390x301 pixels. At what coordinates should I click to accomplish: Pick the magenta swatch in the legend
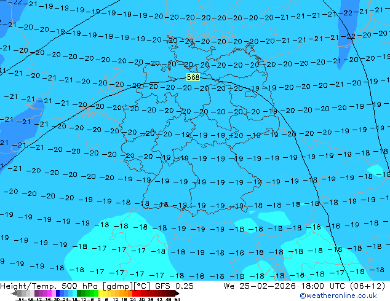49,293
